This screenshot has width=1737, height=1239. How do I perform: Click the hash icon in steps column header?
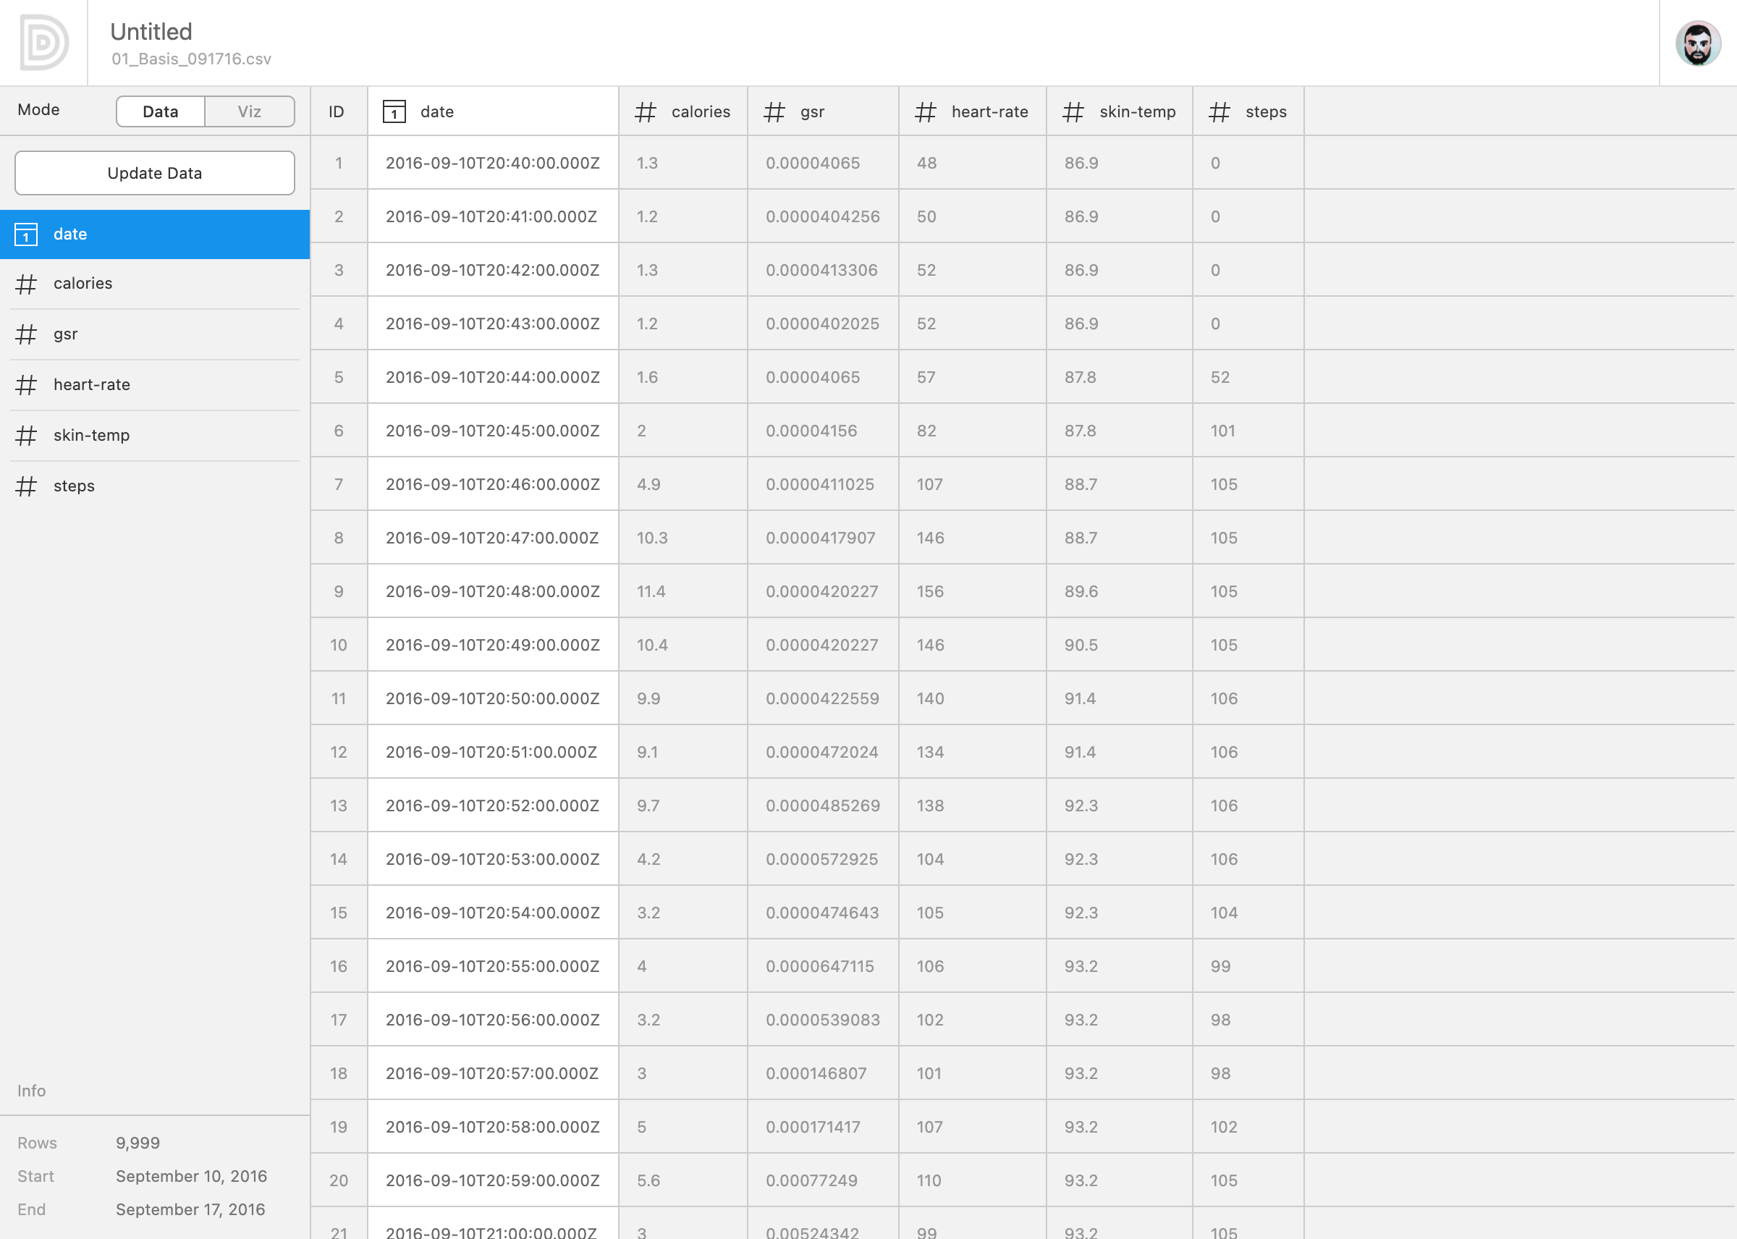1220,112
